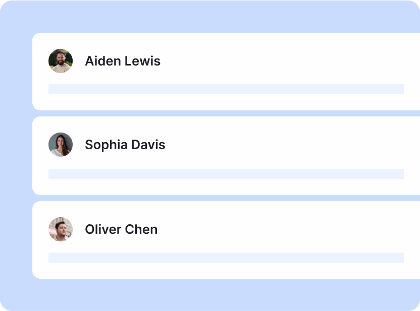Click the top edge of Aiden Lewis's card
The height and width of the screenshot is (311, 420).
pyautogui.click(x=226, y=34)
